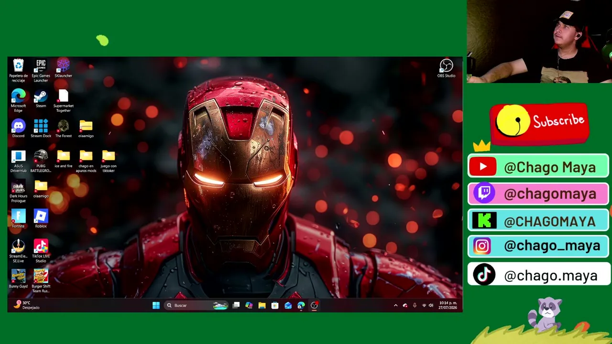
Task: Open Task View from the taskbar
Action: (x=236, y=305)
